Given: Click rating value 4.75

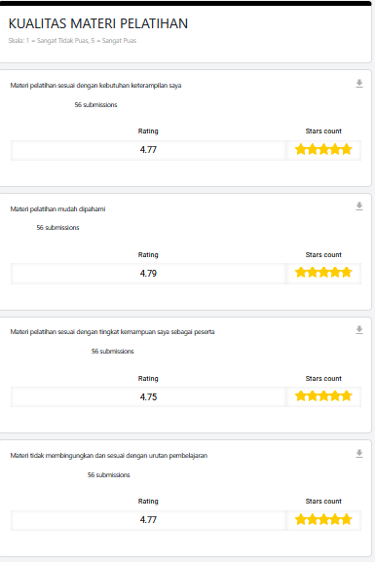Looking at the screenshot, I should point(148,397).
